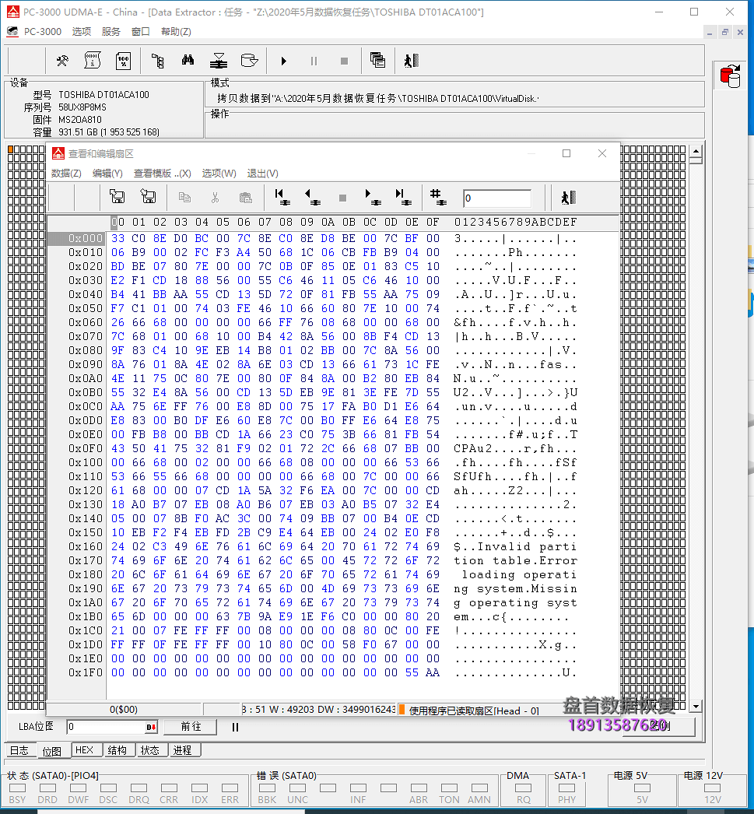Click the sector number input field
The height and width of the screenshot is (814, 754).
coord(497,198)
